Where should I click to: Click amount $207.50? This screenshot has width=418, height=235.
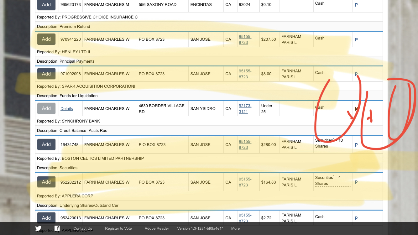269,39
